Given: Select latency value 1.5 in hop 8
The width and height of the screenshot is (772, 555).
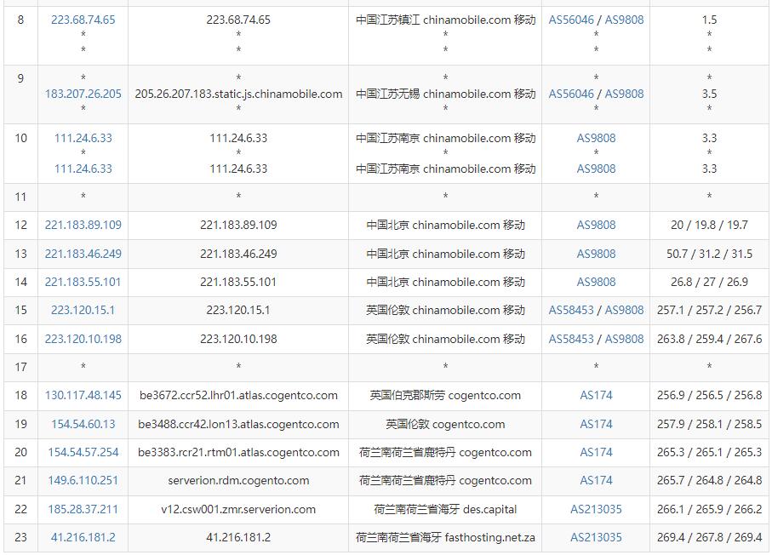Looking at the screenshot, I should [x=709, y=20].
